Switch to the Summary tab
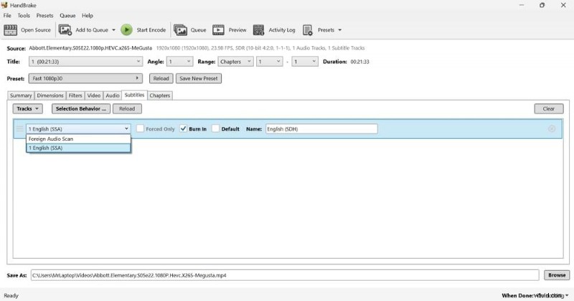574x301 pixels. coord(21,96)
